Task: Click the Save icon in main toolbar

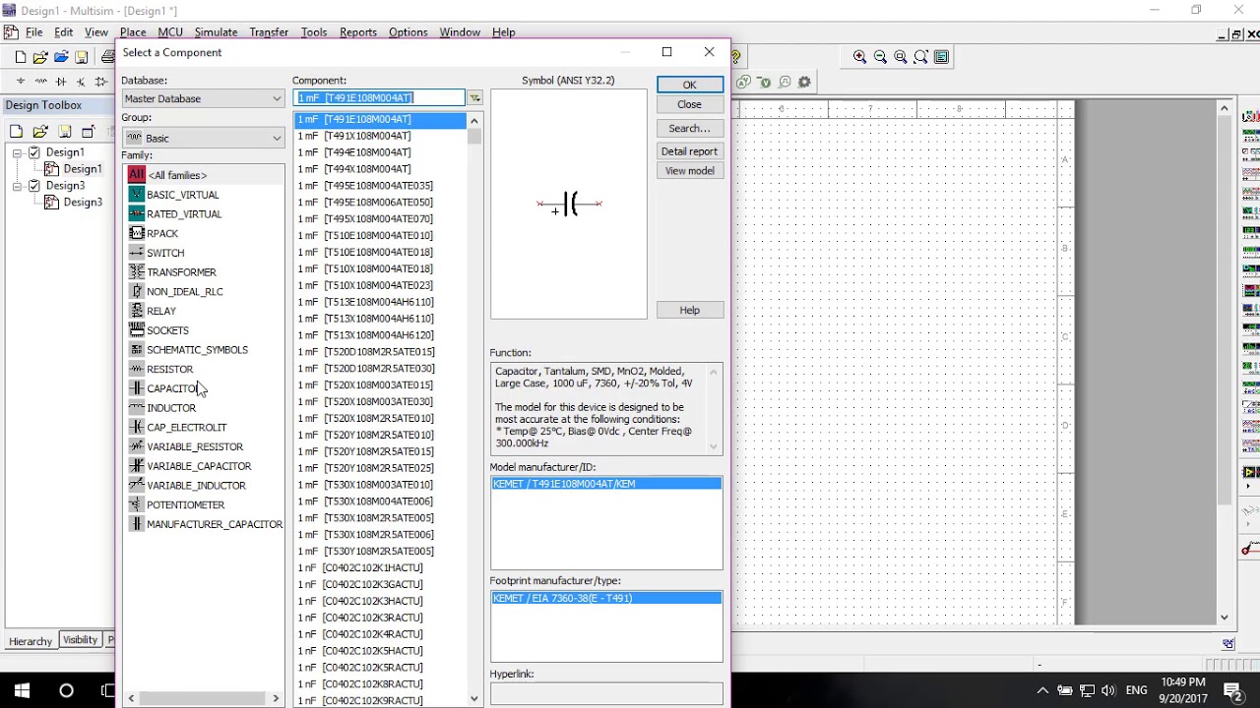Action: coord(82,57)
